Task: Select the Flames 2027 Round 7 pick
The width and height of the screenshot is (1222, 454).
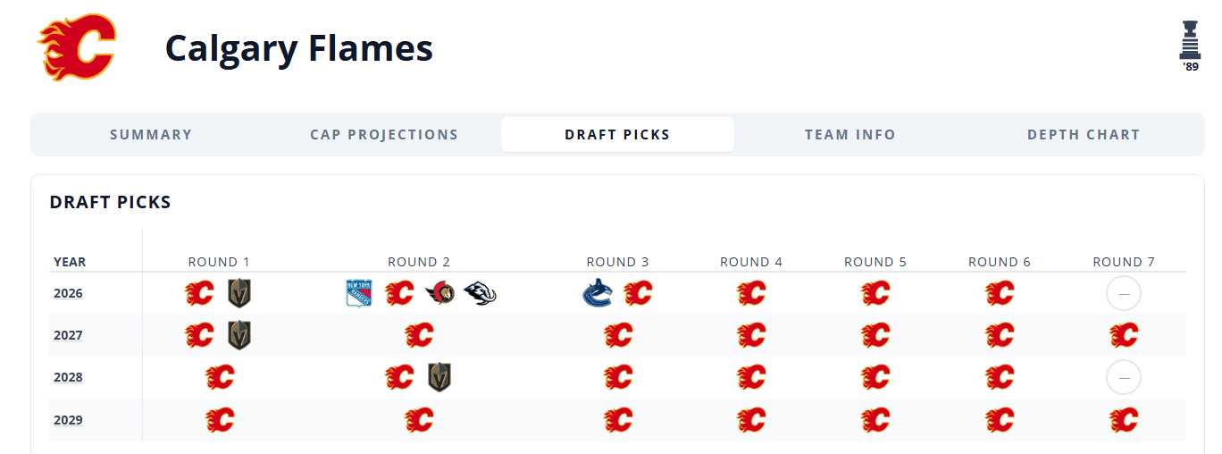Action: point(1124,335)
